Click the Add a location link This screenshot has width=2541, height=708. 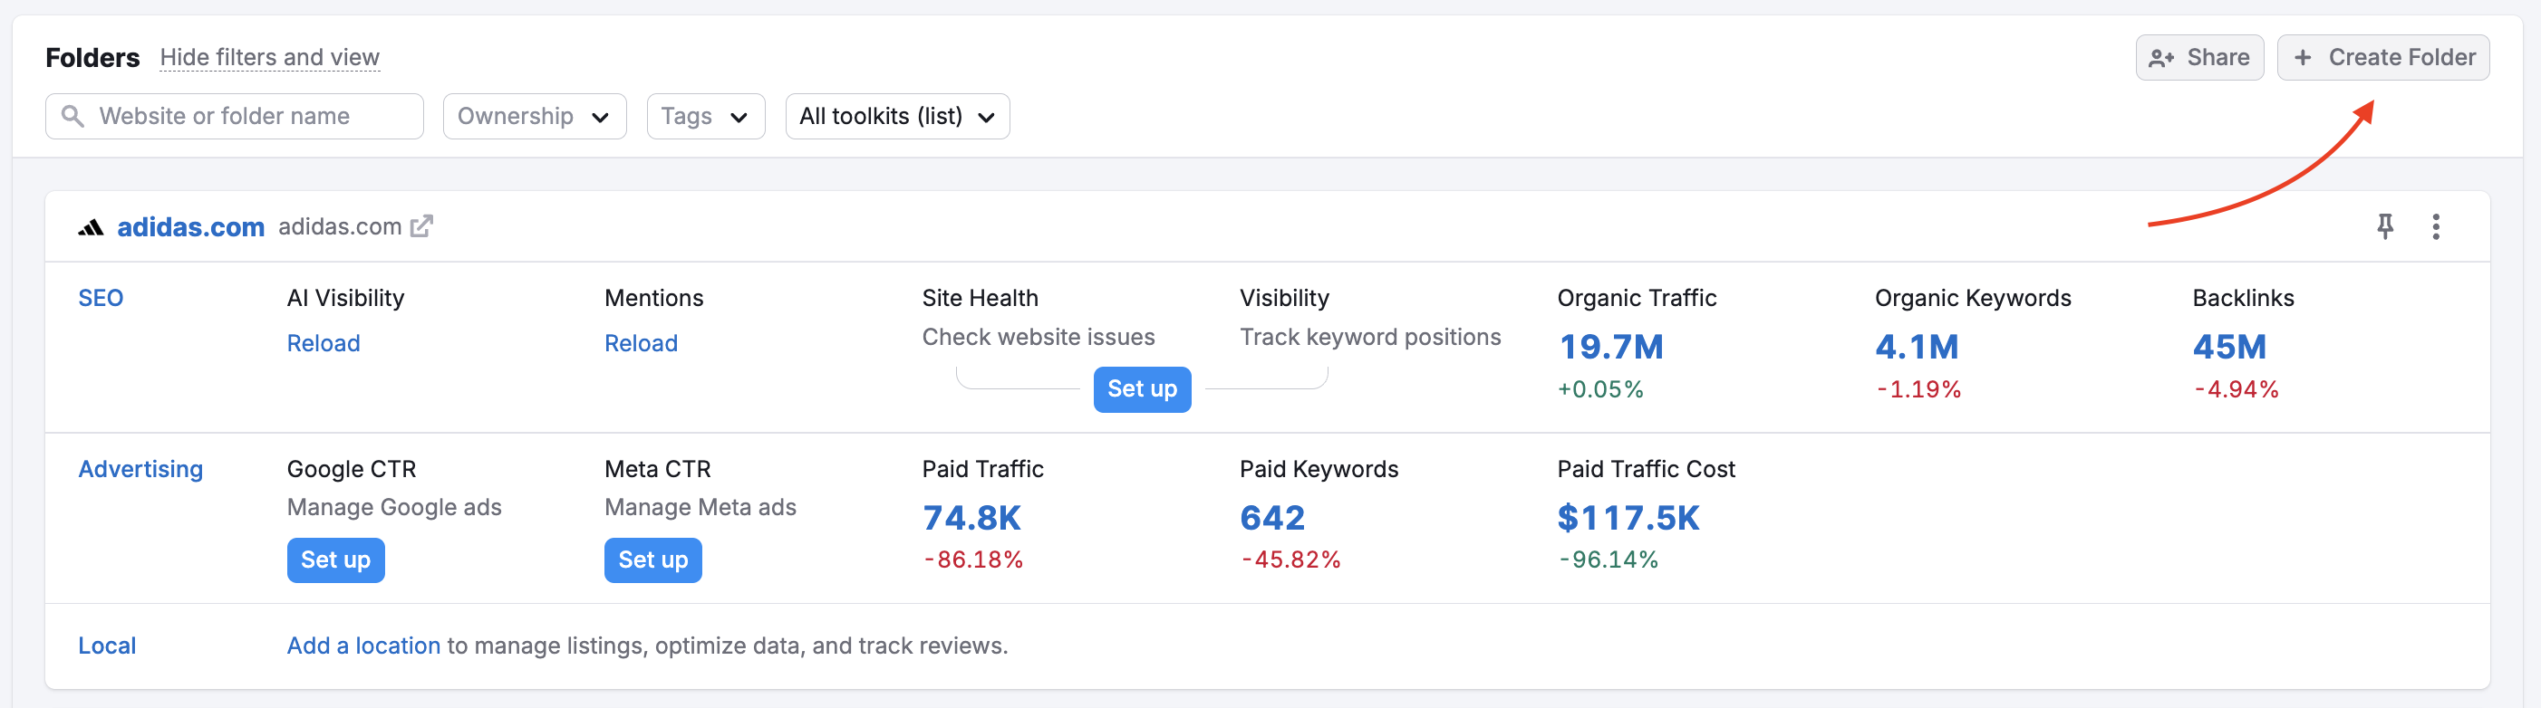(x=363, y=645)
